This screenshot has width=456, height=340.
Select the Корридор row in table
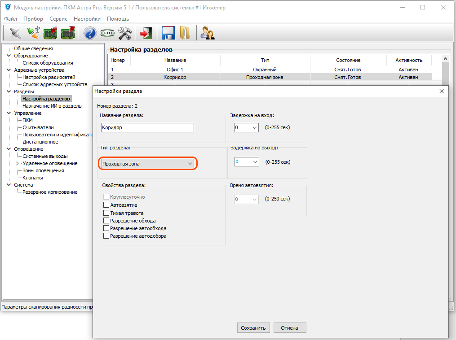click(x=270, y=77)
